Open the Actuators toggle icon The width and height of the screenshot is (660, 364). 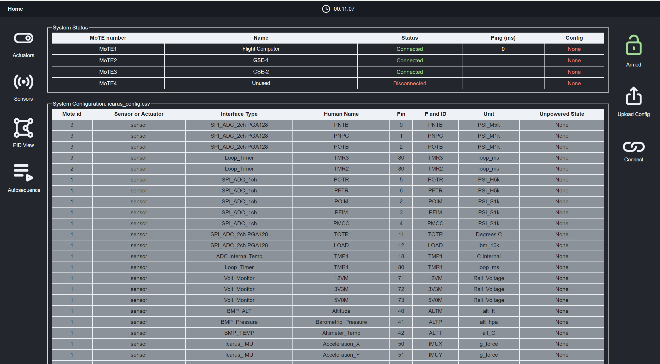pyautogui.click(x=23, y=38)
